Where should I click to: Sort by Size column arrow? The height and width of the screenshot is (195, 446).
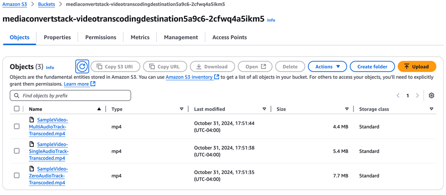(x=347, y=109)
